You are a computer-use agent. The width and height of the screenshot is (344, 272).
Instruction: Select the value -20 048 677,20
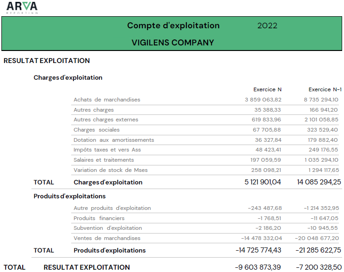317,238
